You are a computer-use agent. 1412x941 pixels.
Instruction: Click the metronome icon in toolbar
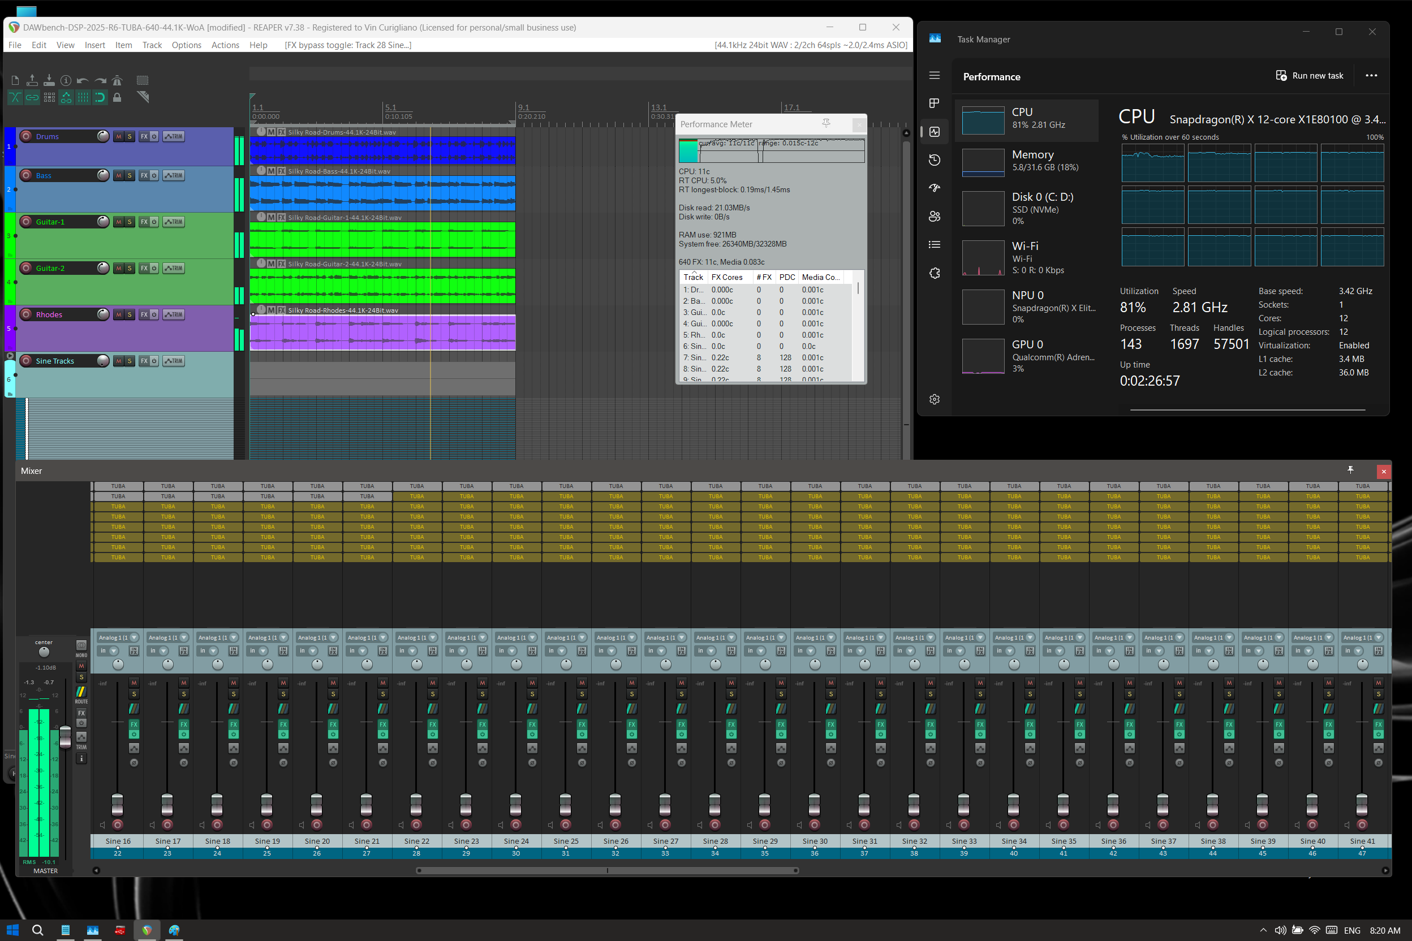point(117,80)
